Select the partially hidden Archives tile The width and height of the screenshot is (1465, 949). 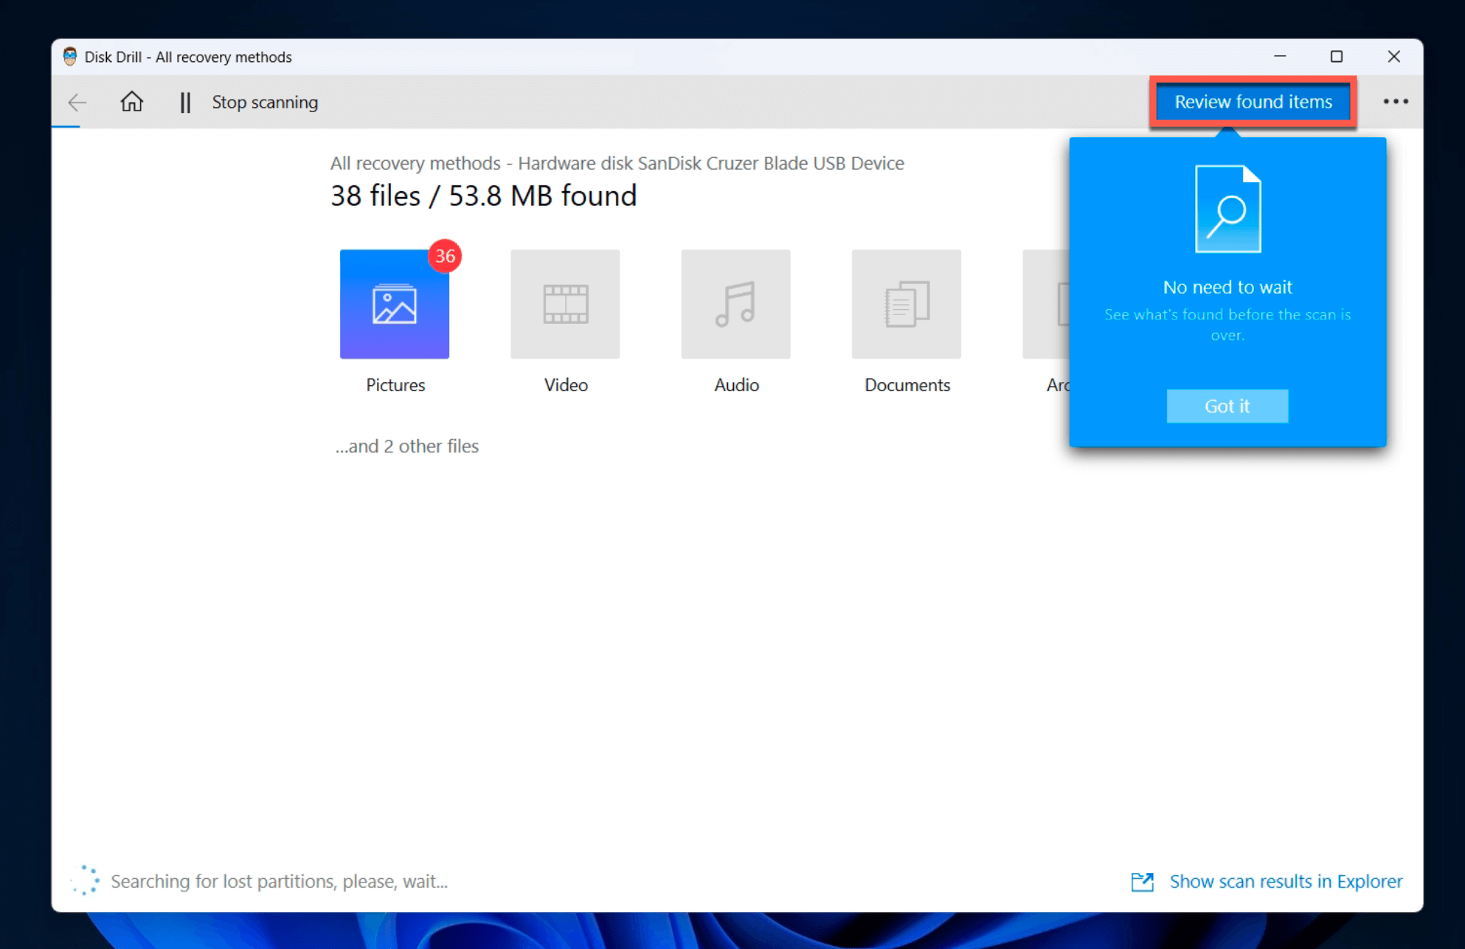click(x=1046, y=304)
